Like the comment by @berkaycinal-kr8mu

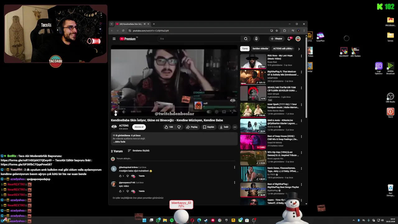click(120, 176)
